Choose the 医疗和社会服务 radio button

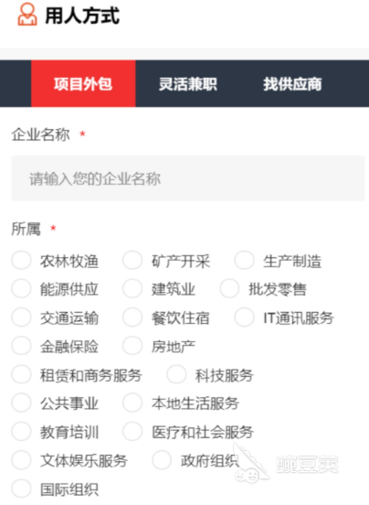click(x=132, y=432)
